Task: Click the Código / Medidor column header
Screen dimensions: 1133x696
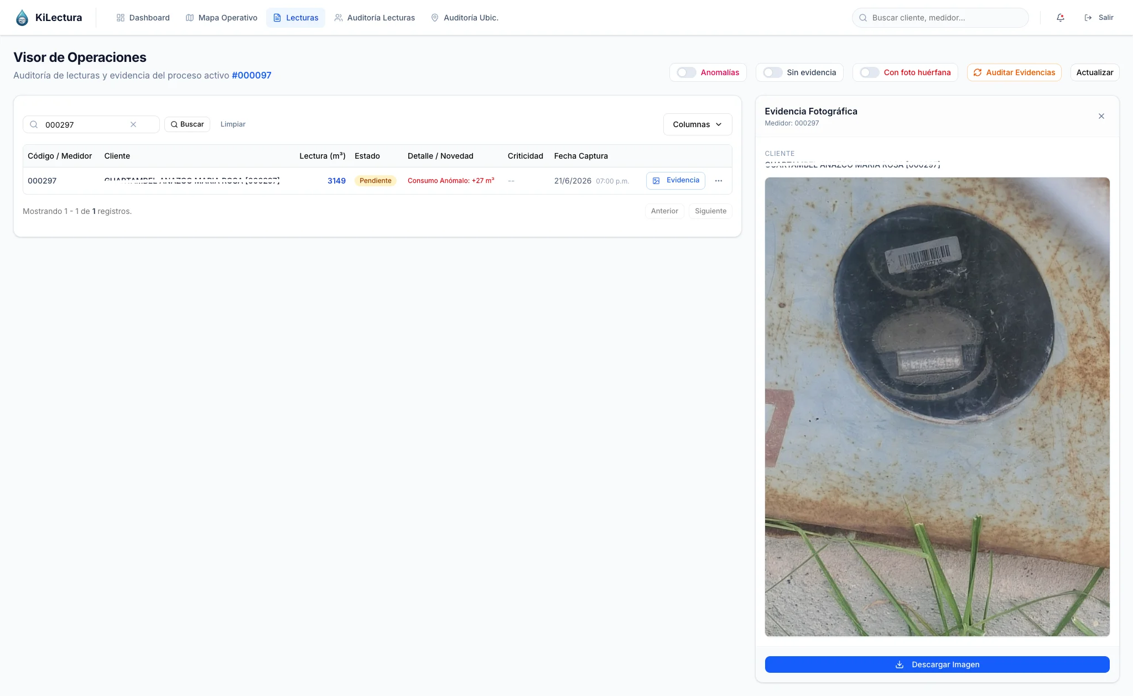Action: click(x=60, y=156)
